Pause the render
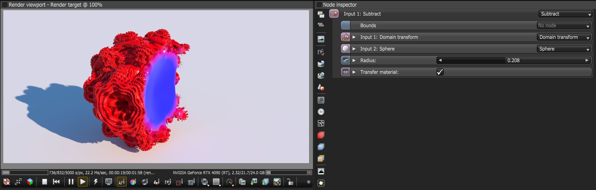 pyautogui.click(x=71, y=182)
